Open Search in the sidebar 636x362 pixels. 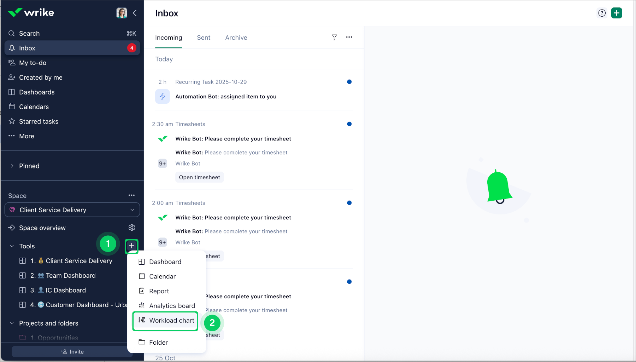(72, 33)
